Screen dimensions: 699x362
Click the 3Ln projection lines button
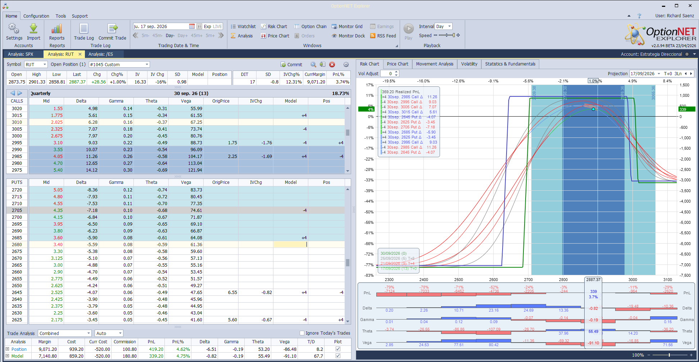click(x=678, y=74)
